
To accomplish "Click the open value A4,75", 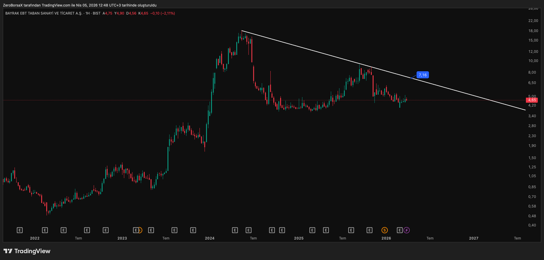I will 107,13.
